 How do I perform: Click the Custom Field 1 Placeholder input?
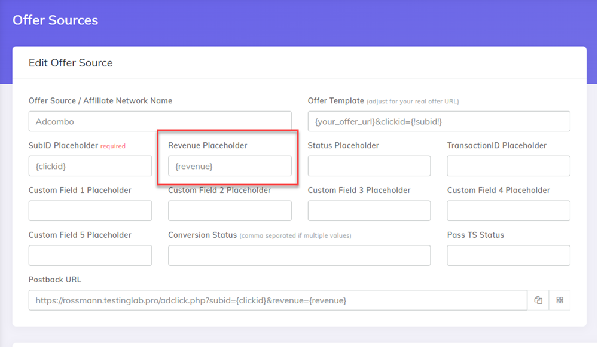[x=90, y=211]
